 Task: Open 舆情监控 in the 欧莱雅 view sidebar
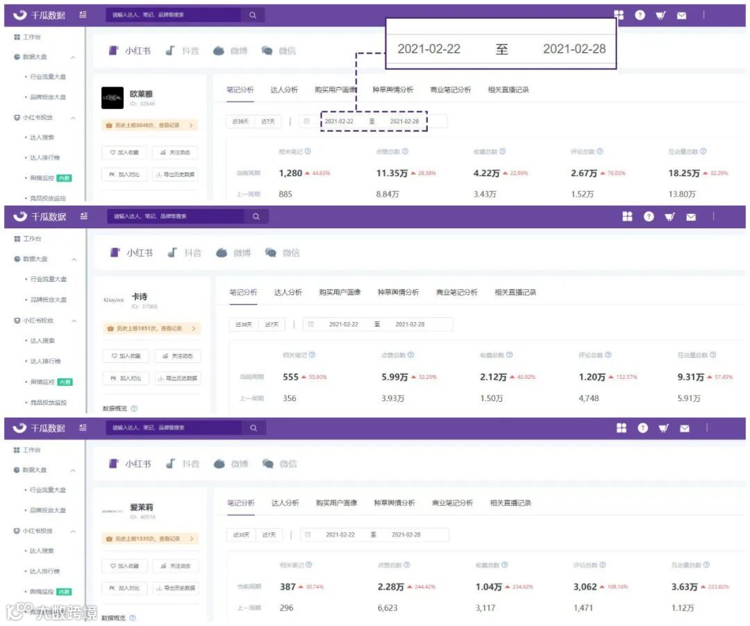coord(42,178)
